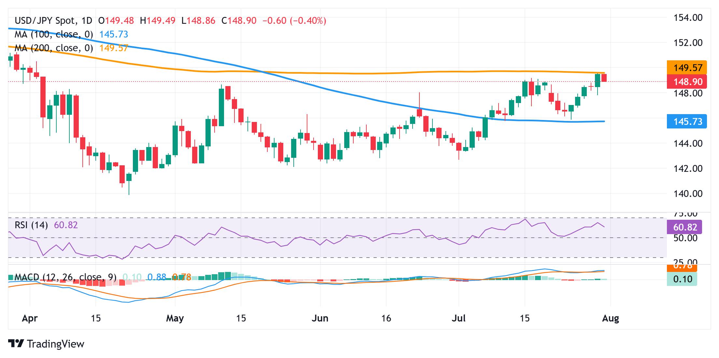Click the closing price C148.90 value
Viewport: 719px width, 358px height.
pyautogui.click(x=239, y=21)
